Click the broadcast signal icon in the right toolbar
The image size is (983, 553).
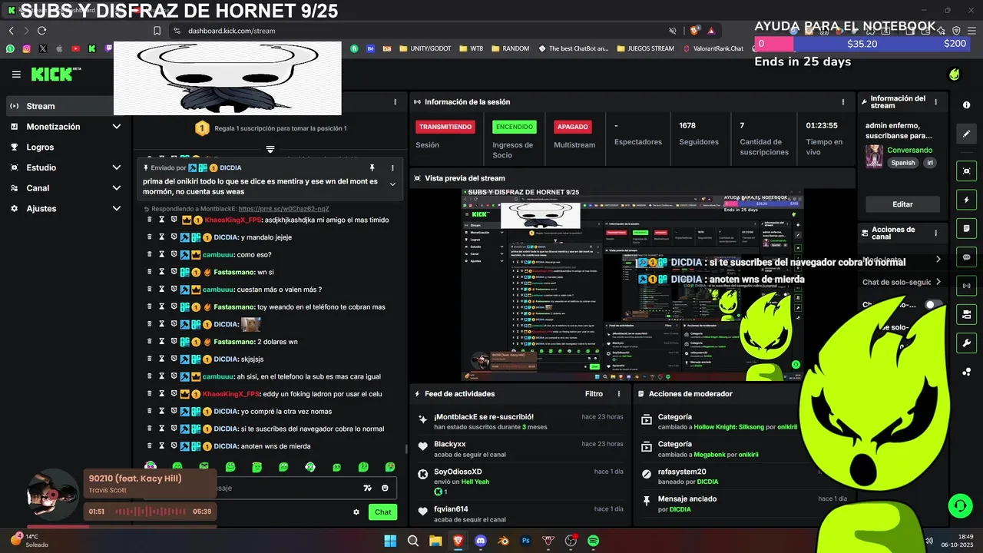click(x=966, y=286)
